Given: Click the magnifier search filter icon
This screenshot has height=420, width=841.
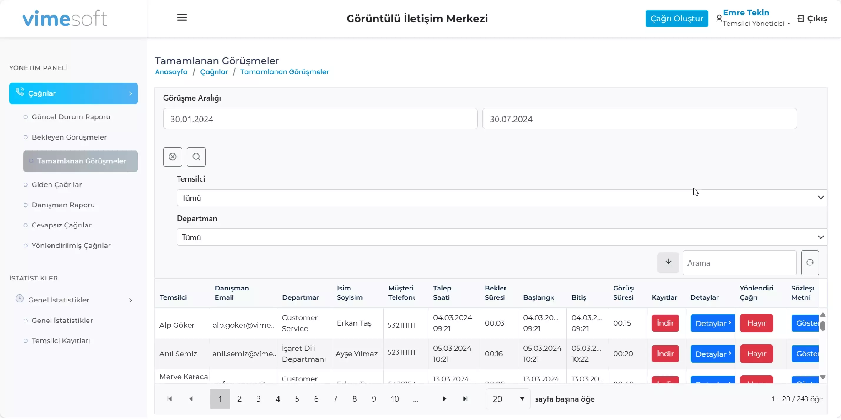Looking at the screenshot, I should point(196,157).
